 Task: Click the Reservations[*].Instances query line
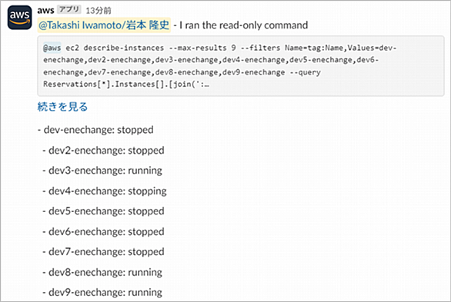[126, 84]
